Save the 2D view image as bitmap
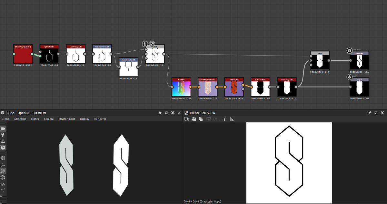 193,119
